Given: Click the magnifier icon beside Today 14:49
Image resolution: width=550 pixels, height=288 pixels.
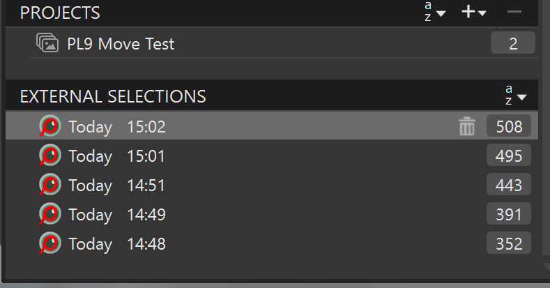Looking at the screenshot, I should pyautogui.click(x=49, y=215).
